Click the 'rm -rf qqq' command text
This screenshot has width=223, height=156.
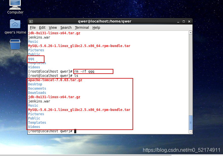[84, 71]
